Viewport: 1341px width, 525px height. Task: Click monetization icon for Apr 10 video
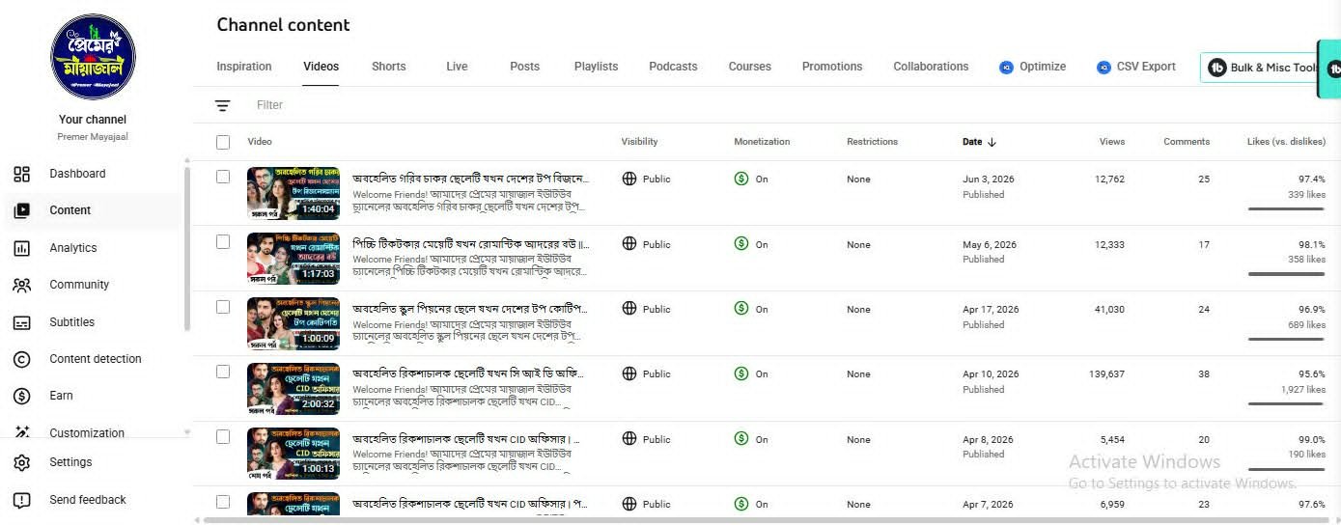pyautogui.click(x=741, y=373)
